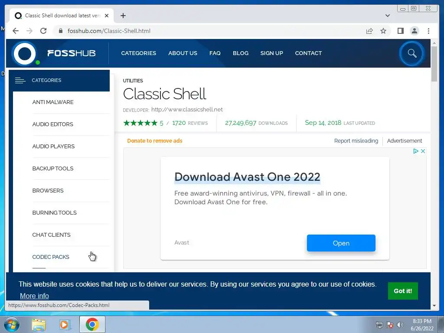Open CHAT CLIENTS category
The image size is (444, 333).
pyautogui.click(x=51, y=235)
